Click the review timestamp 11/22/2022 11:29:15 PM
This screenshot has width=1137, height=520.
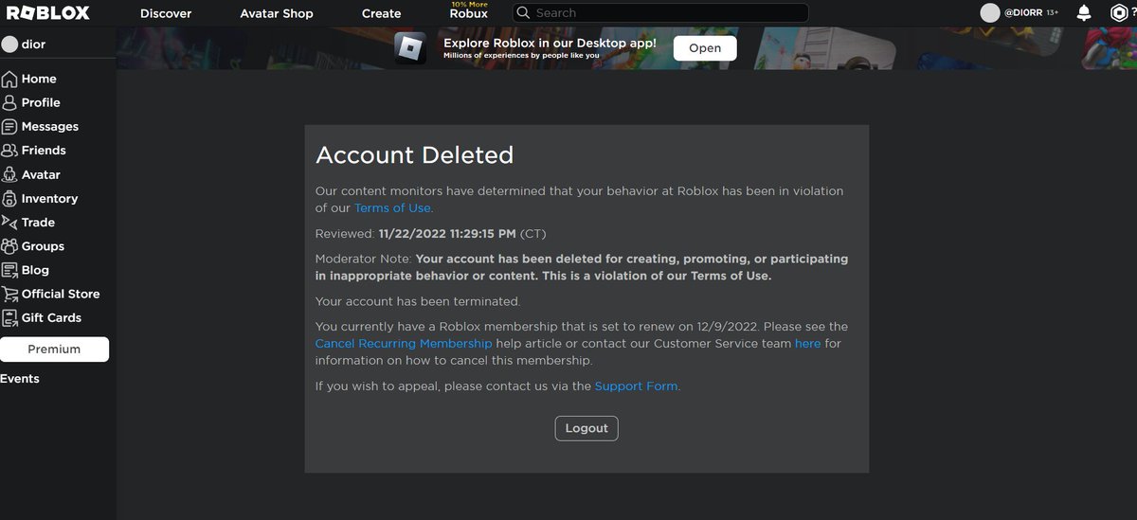(447, 233)
